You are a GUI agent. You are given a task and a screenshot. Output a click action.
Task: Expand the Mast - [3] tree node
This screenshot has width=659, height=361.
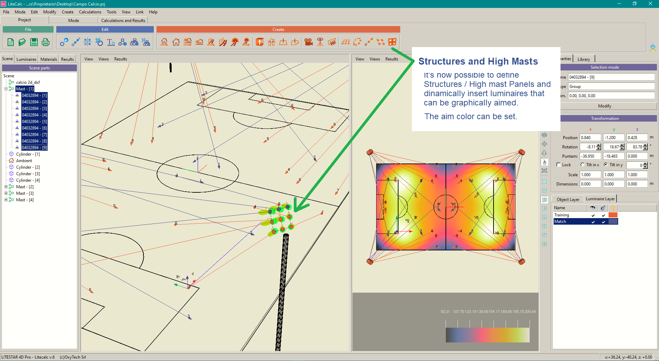click(x=6, y=193)
